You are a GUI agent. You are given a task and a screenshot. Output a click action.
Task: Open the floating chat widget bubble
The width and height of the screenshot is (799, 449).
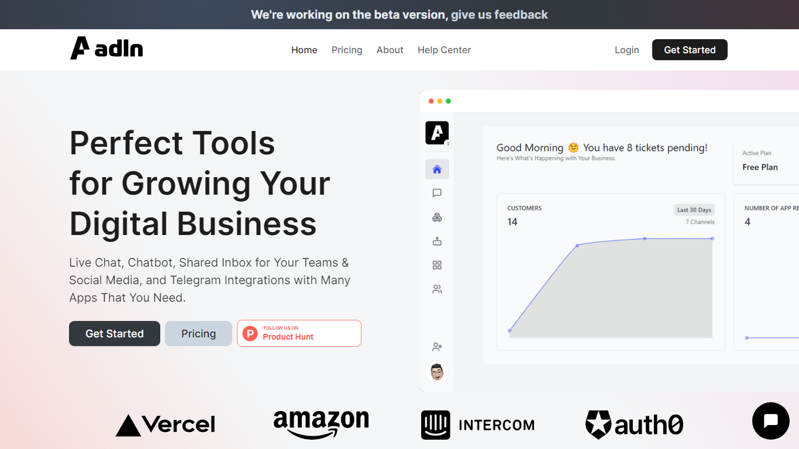point(770,421)
